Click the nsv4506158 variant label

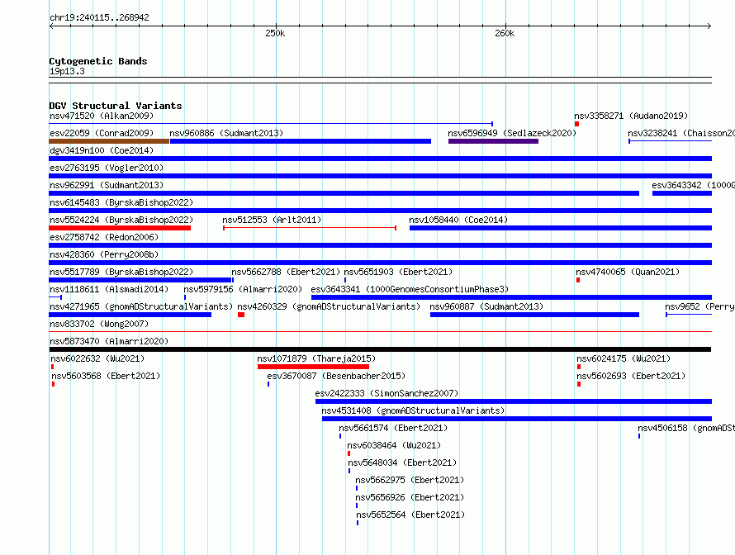pos(686,428)
